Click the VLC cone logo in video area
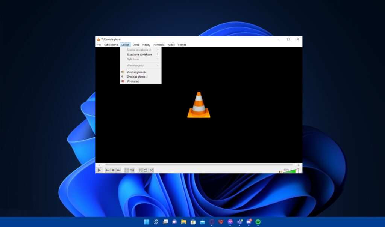The width and height of the screenshot is (385, 227). click(x=199, y=105)
